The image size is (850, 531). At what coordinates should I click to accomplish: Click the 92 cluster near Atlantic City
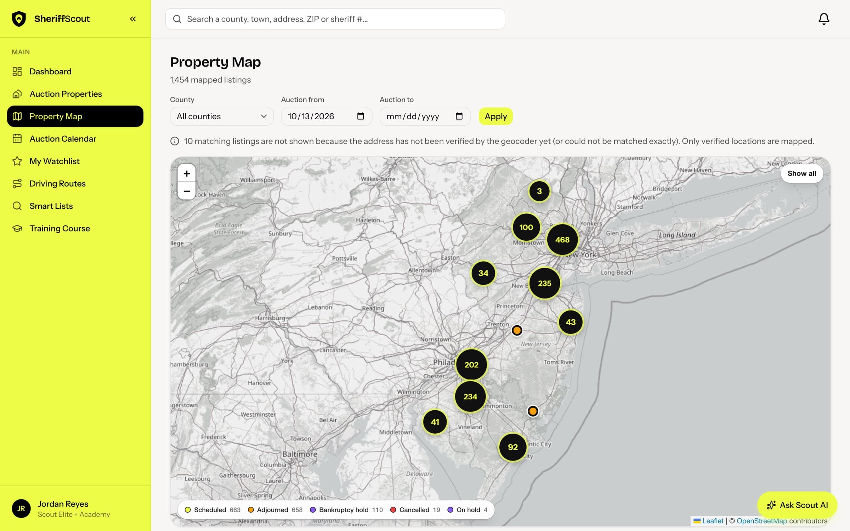coord(512,447)
